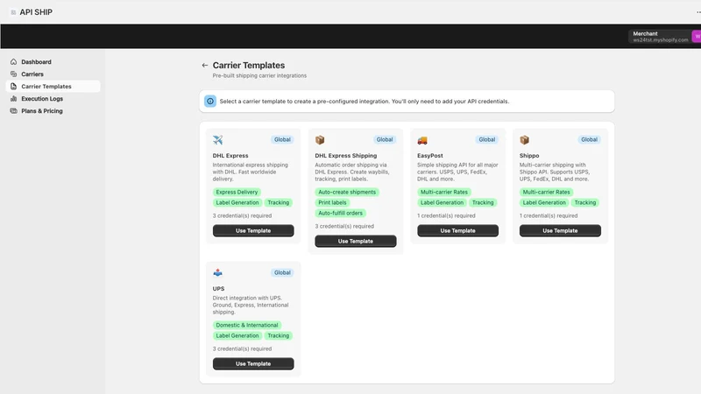Image resolution: width=701 pixels, height=394 pixels.
Task: Click the Carrier Templates document icon
Action: pos(13,86)
